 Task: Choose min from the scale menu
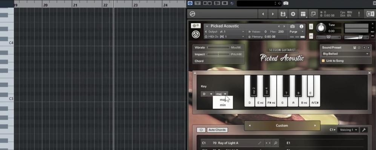pos(223,105)
